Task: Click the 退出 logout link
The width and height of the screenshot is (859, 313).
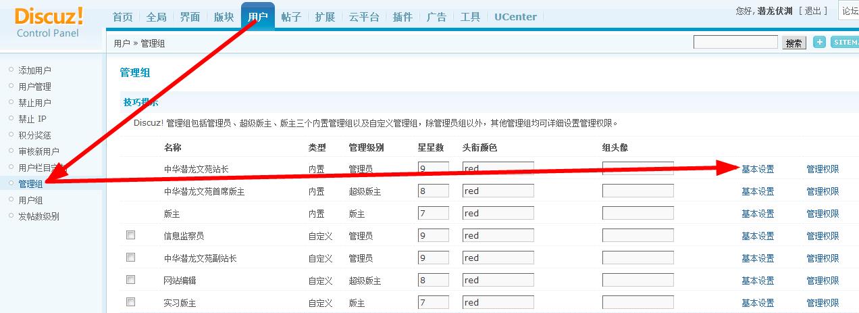Action: point(812,11)
